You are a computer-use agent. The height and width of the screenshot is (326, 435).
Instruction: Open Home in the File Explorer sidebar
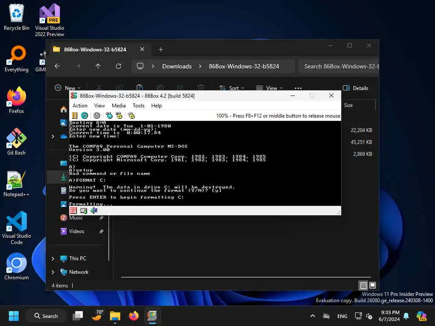click(64, 110)
